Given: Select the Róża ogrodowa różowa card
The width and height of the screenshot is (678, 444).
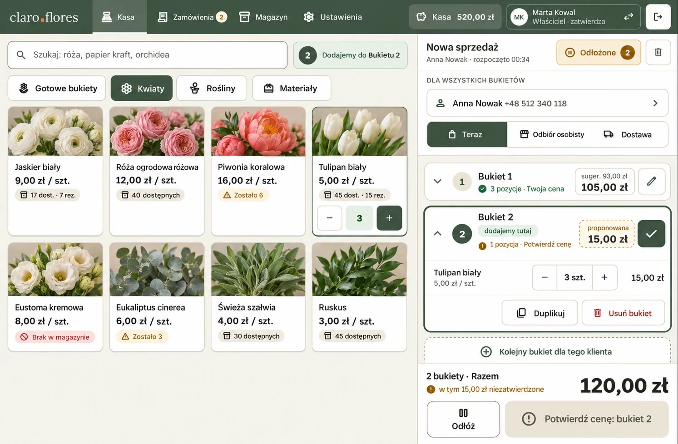Looking at the screenshot, I should [x=157, y=171].
